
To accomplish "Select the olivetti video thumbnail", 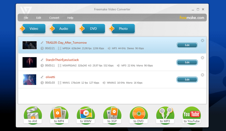I will (30, 80).
